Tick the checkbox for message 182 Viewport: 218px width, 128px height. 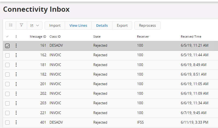pyautogui.click(x=7, y=75)
